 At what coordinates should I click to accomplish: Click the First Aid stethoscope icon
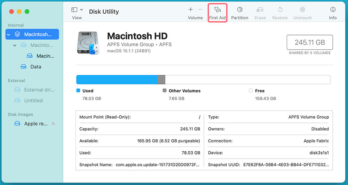(217, 9)
